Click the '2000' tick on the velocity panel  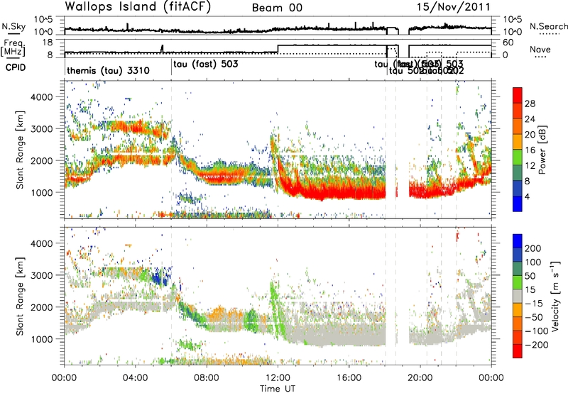[41, 307]
